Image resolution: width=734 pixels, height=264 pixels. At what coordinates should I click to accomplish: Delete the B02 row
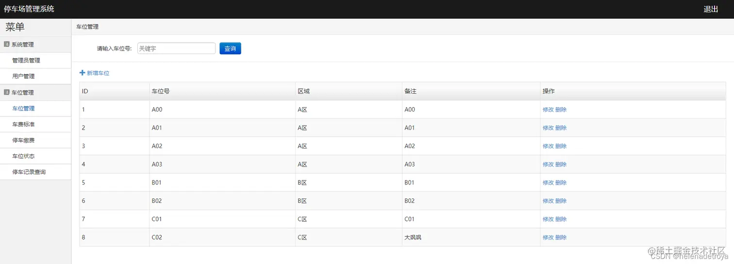click(x=561, y=201)
